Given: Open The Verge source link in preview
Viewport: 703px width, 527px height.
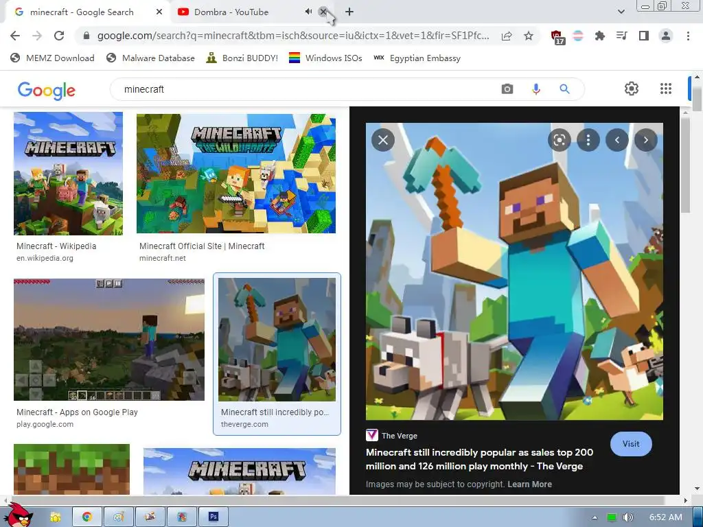Looking at the screenshot, I should [392, 436].
